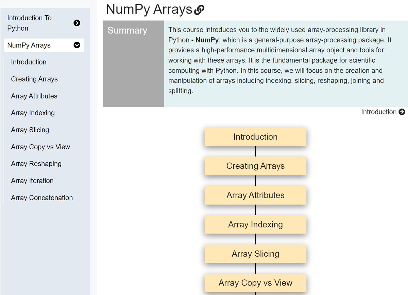Open Introduction in the sidebar list
The width and height of the screenshot is (408, 295).
point(29,62)
